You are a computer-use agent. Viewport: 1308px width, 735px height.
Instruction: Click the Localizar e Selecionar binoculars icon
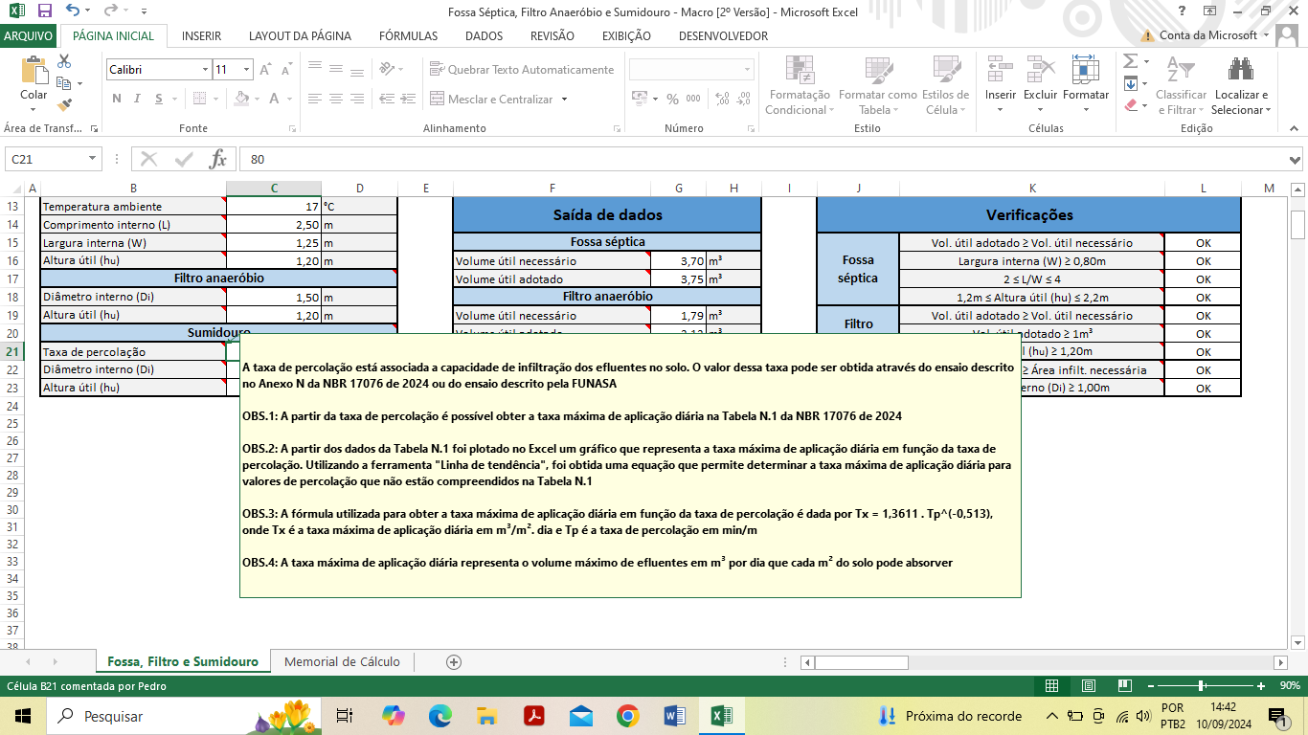pos(1241,71)
